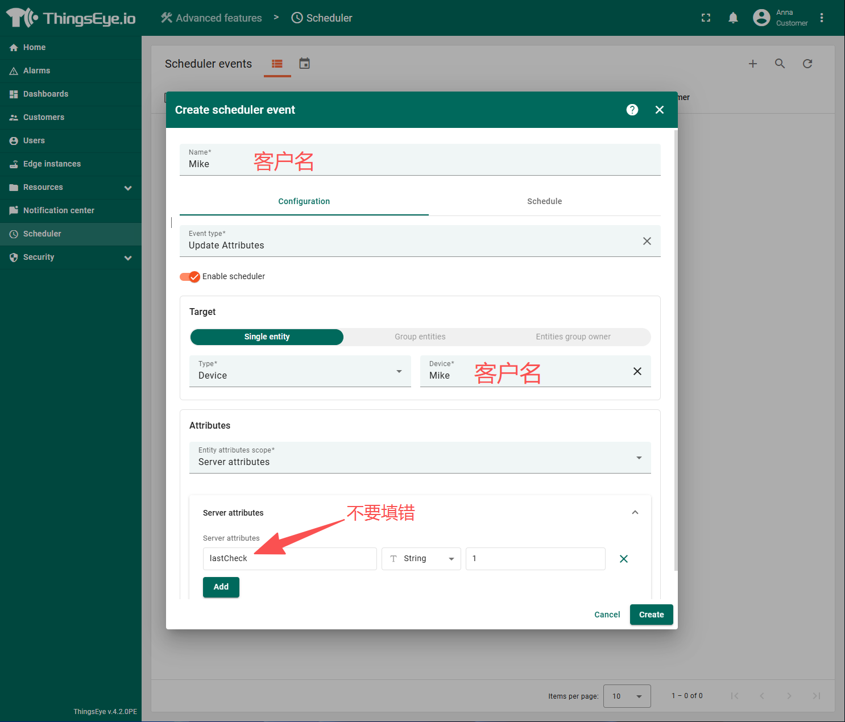Click the Create button

(651, 615)
